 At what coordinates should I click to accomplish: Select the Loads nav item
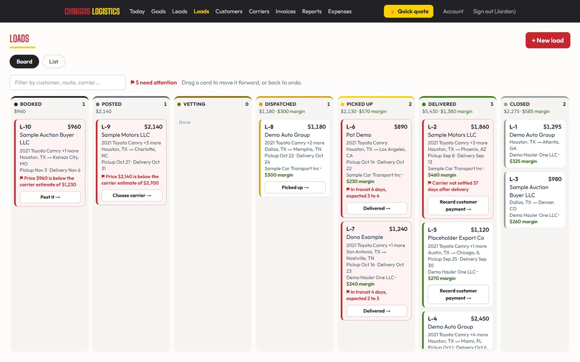[201, 11]
